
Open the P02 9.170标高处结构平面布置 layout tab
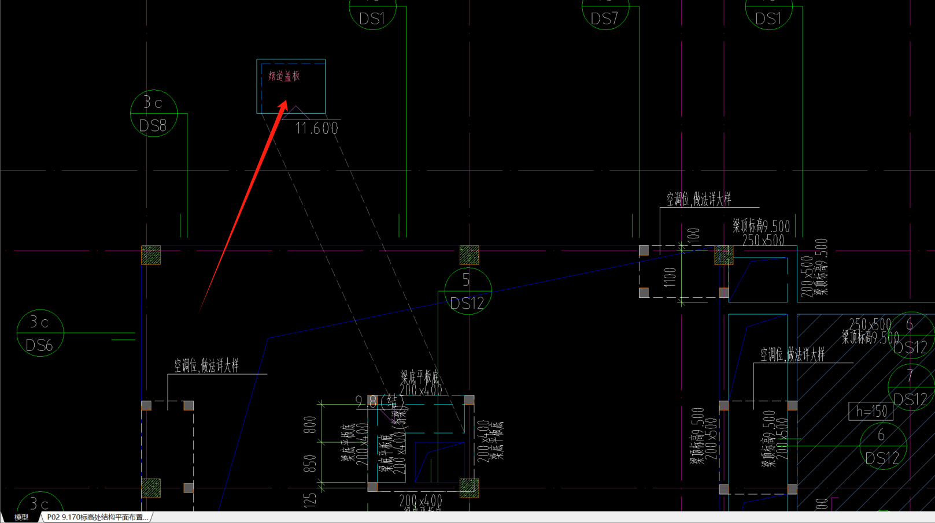coord(97,517)
